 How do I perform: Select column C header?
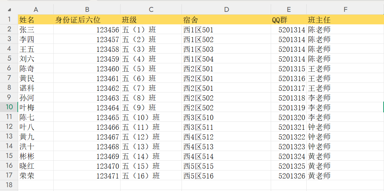151,9
